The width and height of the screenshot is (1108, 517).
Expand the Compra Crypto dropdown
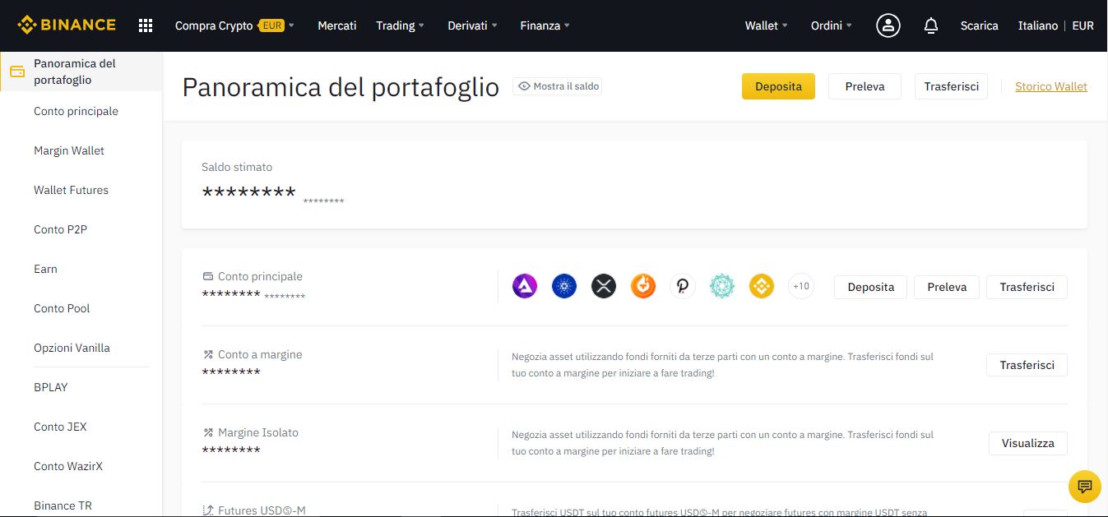coord(234,25)
